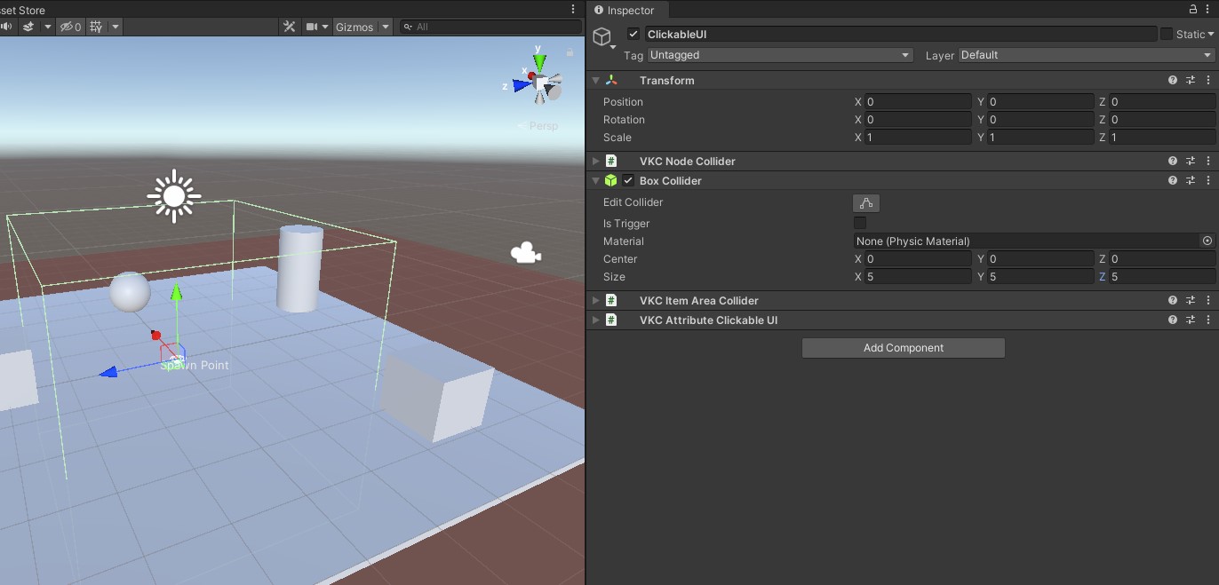Check the Static checkbox

[x=1166, y=34]
